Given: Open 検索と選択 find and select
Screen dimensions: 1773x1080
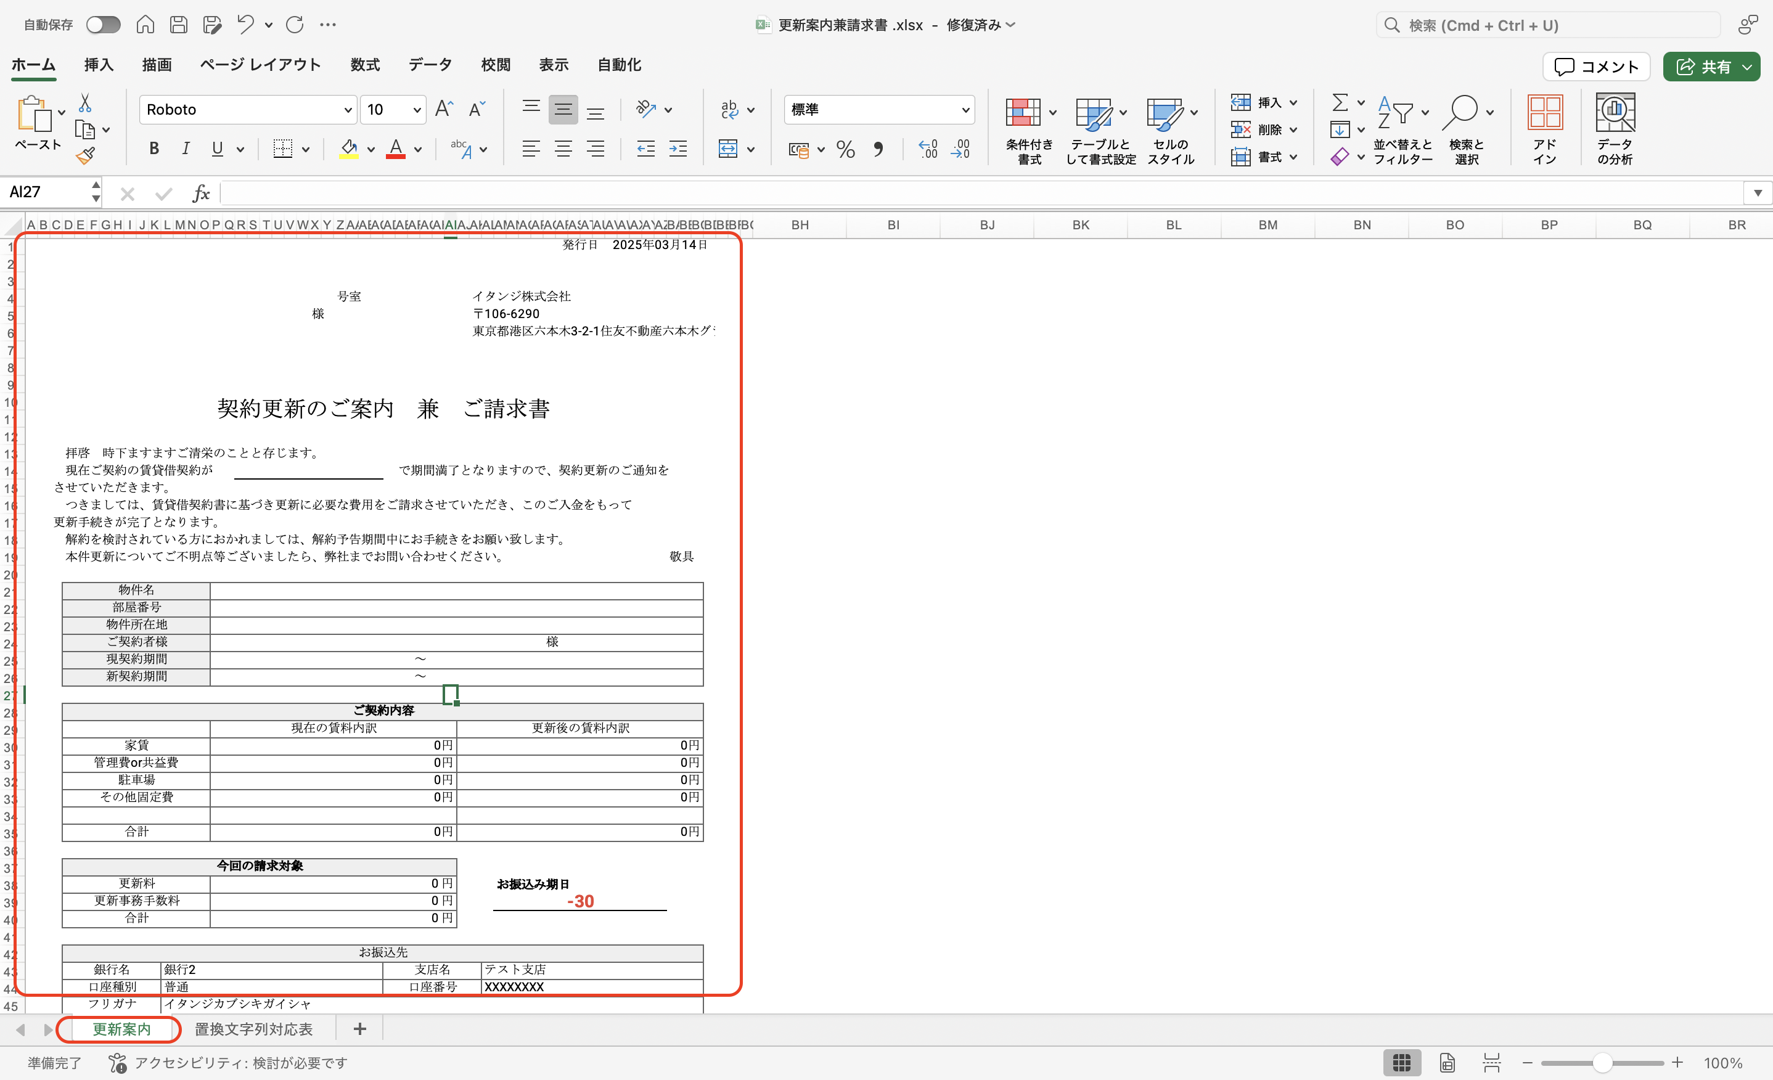Looking at the screenshot, I should click(x=1467, y=129).
